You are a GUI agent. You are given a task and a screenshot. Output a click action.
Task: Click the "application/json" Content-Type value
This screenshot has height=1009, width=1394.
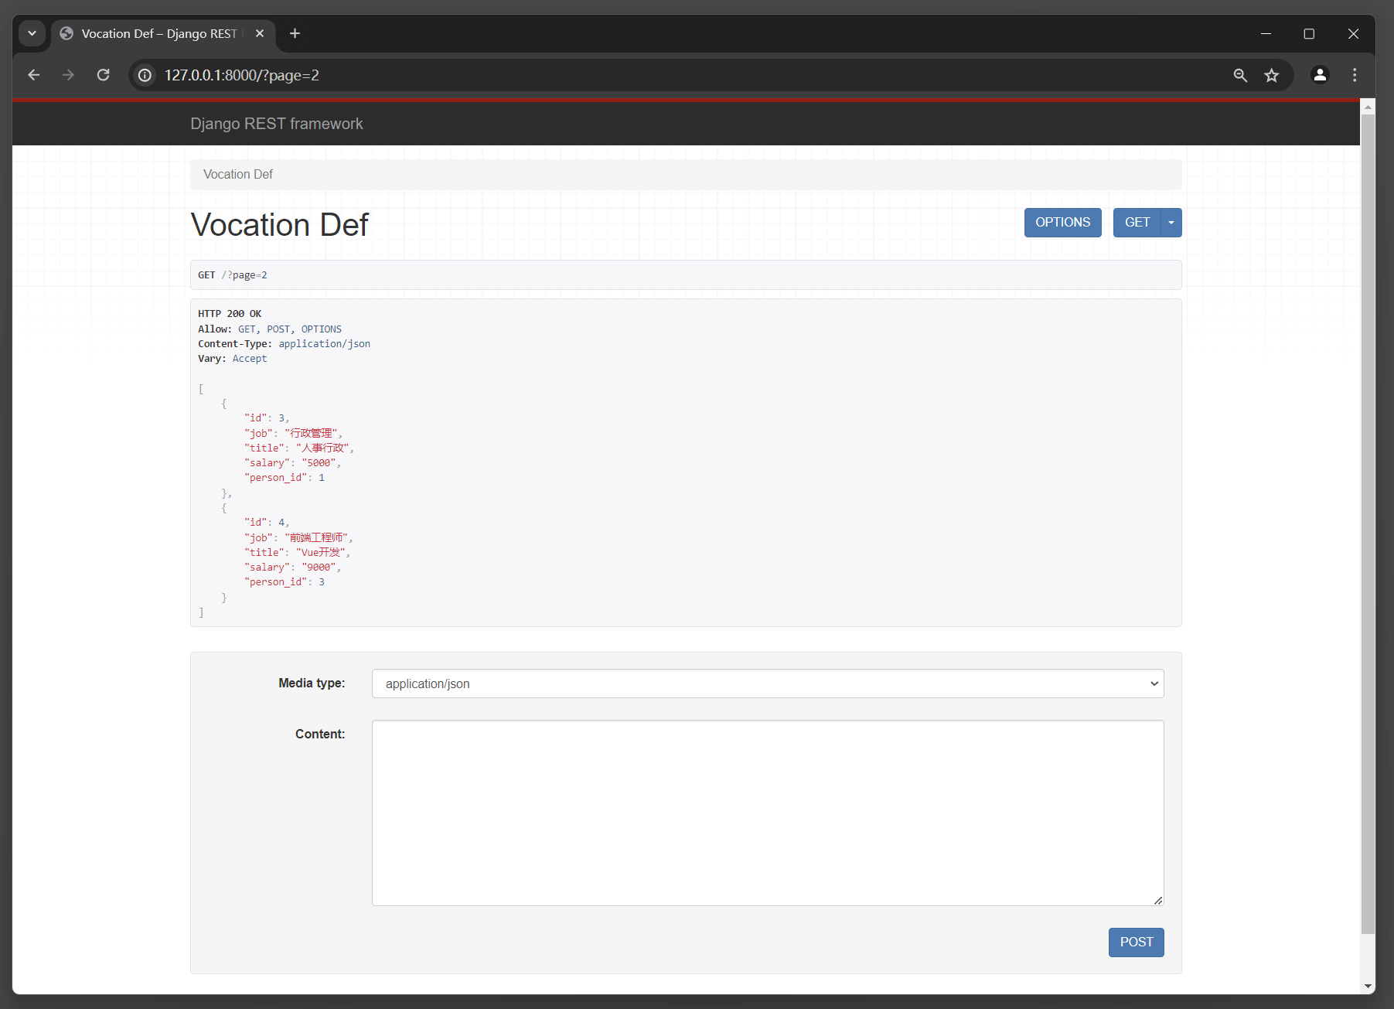325,344
